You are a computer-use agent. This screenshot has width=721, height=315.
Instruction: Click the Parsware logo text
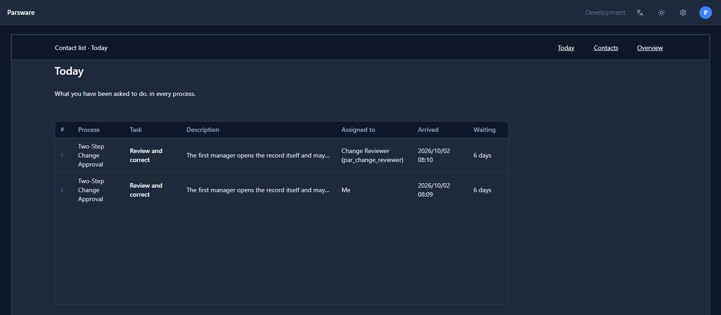coord(21,13)
